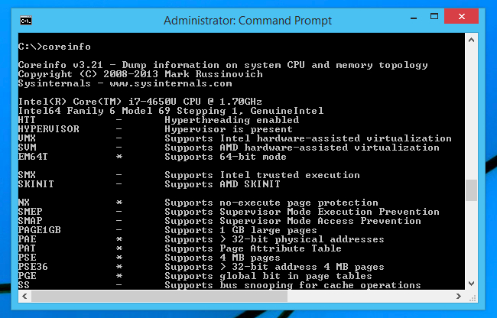
Task: Click the vertical scrollbar up arrow
Action: tap(471, 41)
